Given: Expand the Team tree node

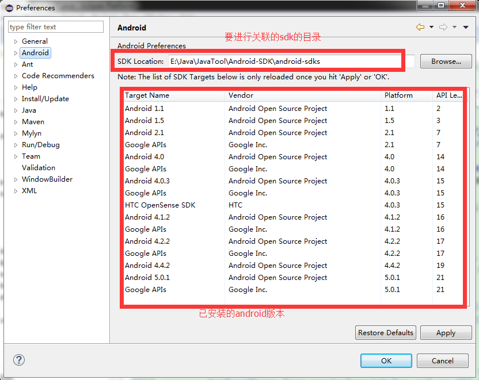Looking at the screenshot, I should point(16,156).
